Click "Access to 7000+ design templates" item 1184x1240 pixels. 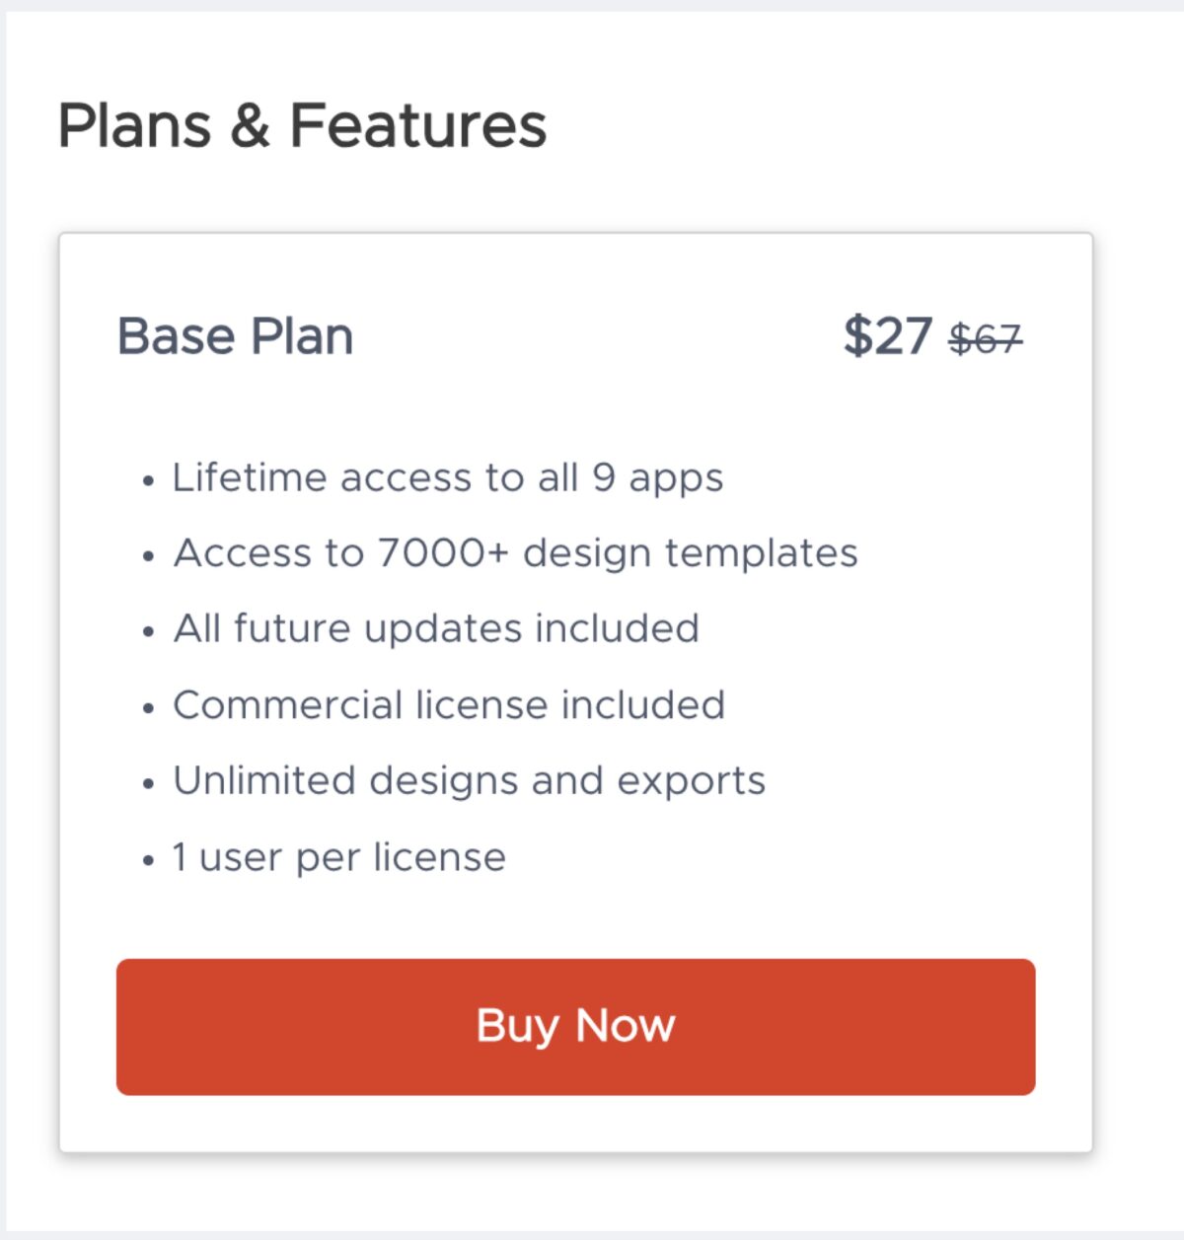pyautogui.click(x=515, y=553)
